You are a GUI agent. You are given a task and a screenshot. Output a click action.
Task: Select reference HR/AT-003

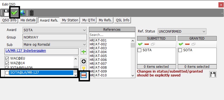coord(98,48)
